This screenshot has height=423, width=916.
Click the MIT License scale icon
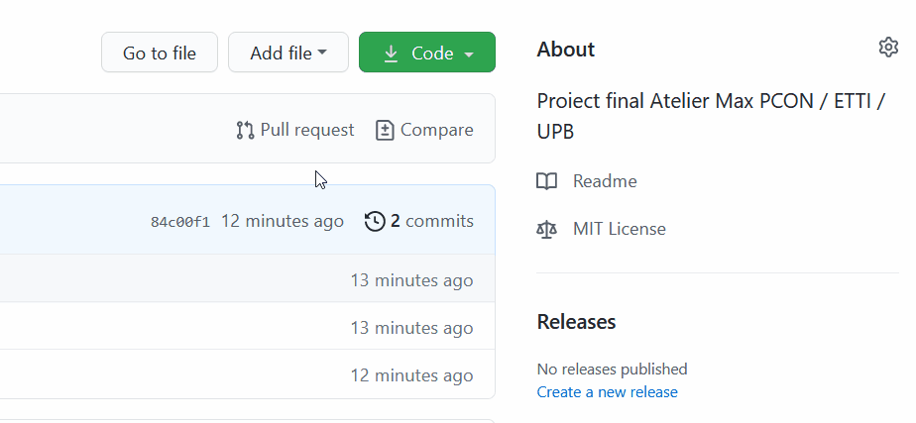pyautogui.click(x=546, y=229)
